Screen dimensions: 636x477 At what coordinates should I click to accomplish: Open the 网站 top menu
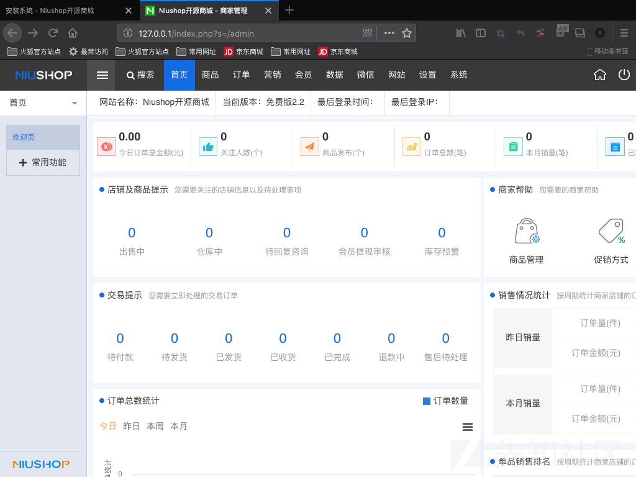tap(397, 75)
